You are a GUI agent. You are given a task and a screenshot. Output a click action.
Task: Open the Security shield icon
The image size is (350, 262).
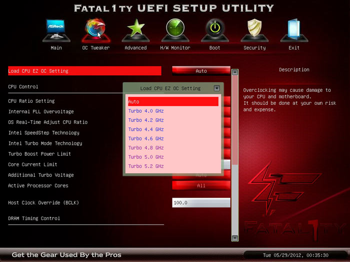(254, 30)
